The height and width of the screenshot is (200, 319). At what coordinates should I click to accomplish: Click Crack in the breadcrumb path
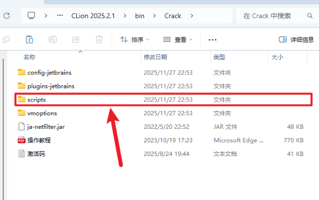click(173, 16)
